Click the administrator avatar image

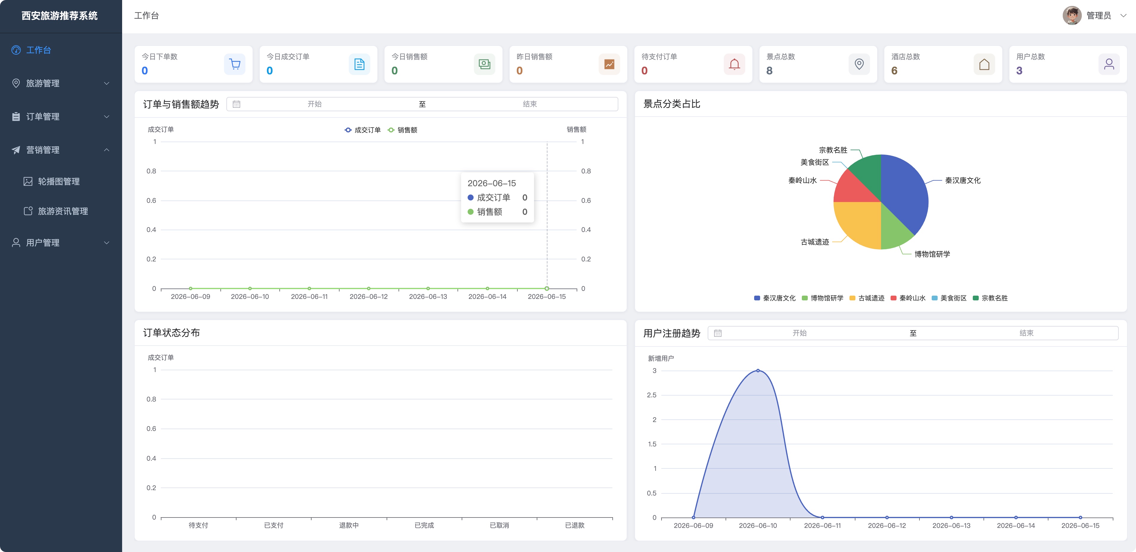[1072, 15]
